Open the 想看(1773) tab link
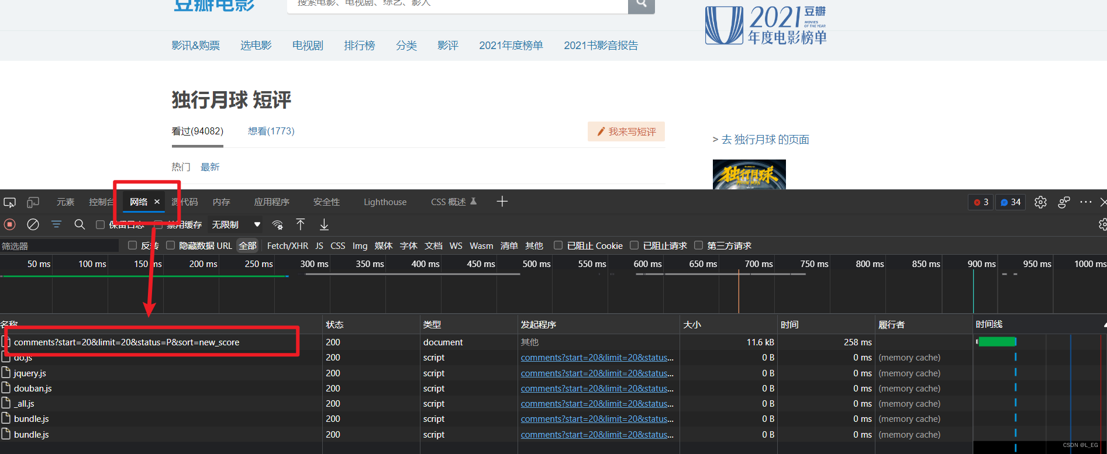Image resolution: width=1107 pixels, height=454 pixels. pos(271,131)
